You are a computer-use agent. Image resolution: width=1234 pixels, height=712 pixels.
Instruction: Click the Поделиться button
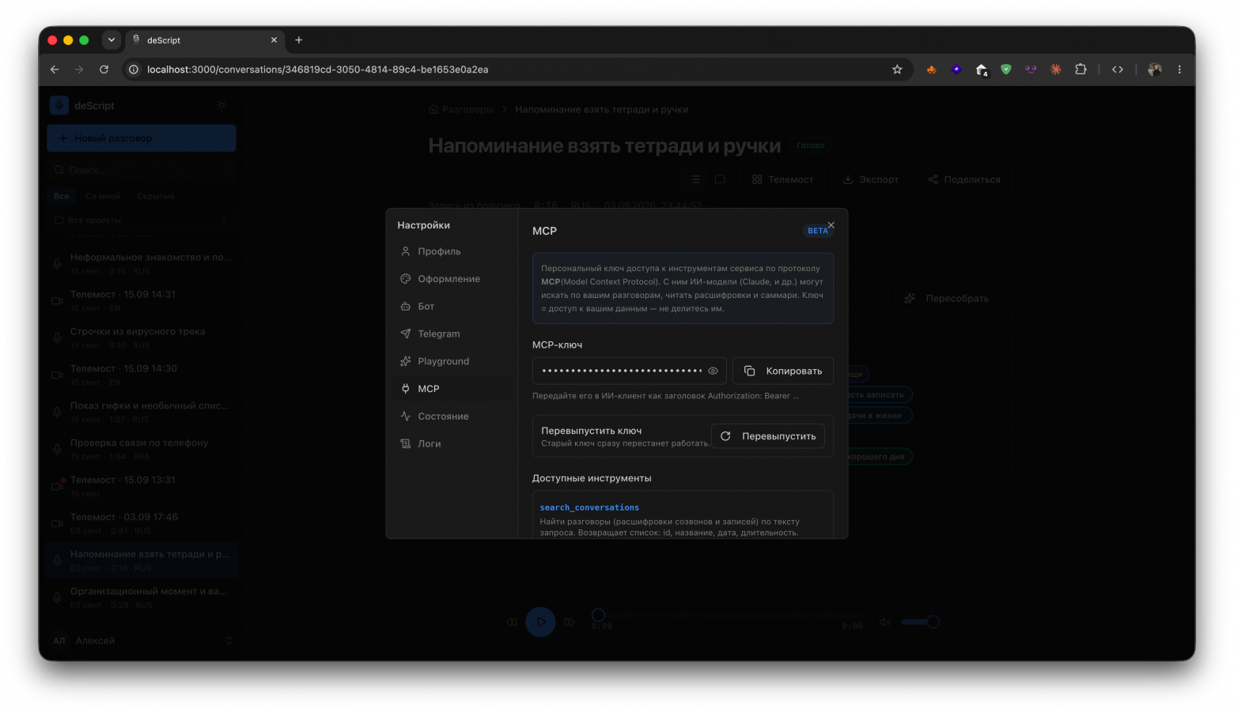pyautogui.click(x=964, y=179)
